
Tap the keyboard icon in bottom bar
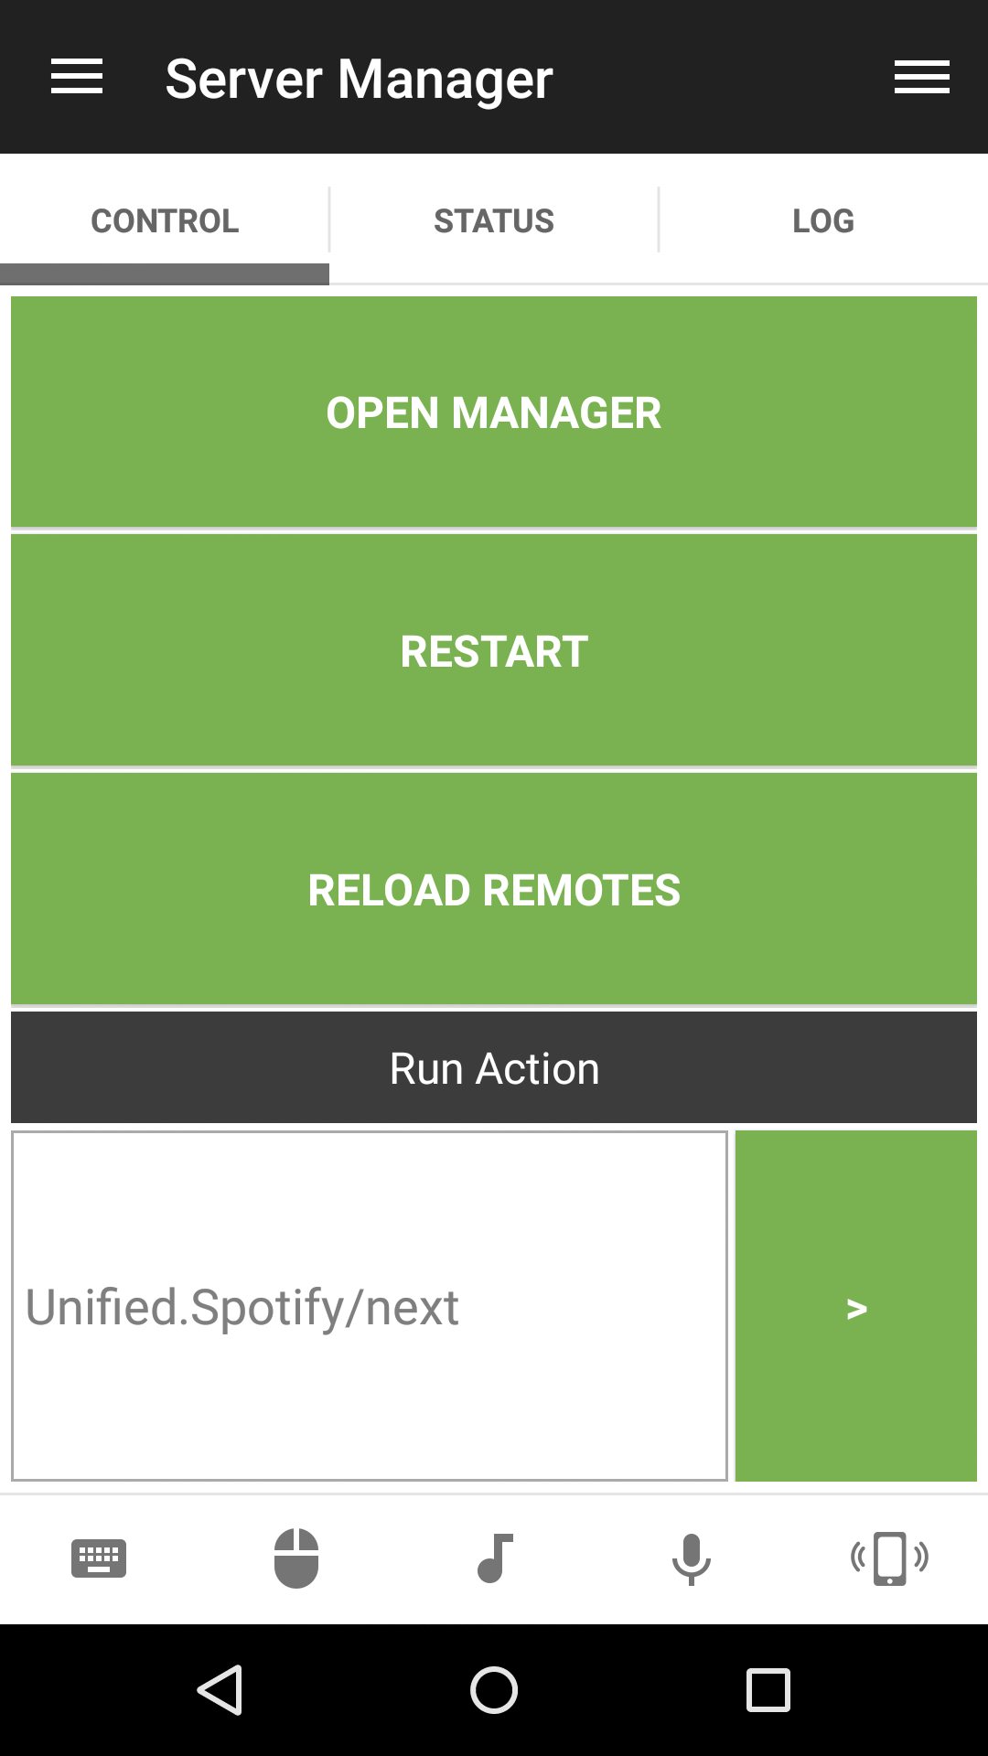[x=99, y=1558]
